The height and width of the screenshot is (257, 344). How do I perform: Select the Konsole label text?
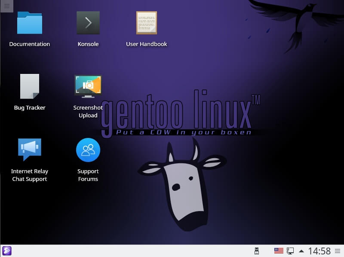point(88,44)
